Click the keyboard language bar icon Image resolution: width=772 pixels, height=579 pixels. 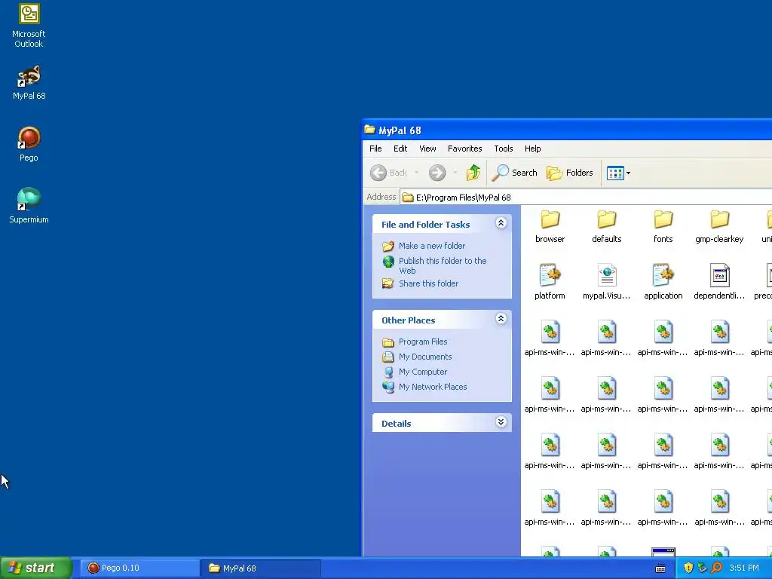(660, 568)
